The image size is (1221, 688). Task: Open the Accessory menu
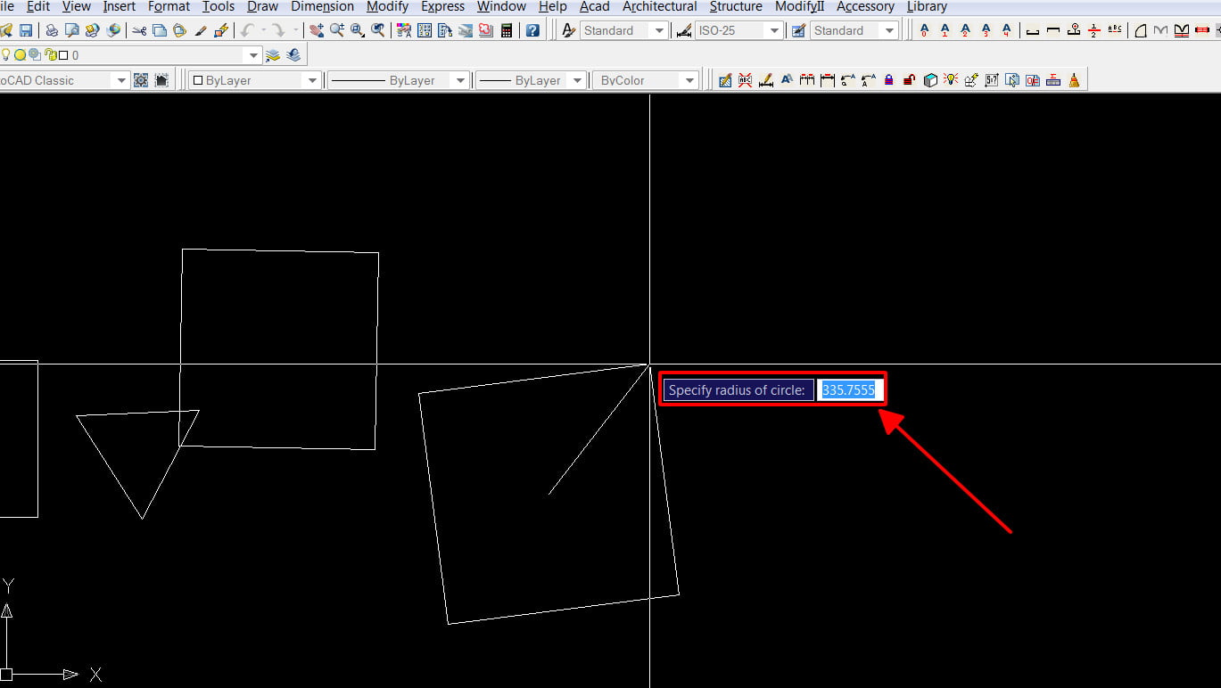point(865,6)
